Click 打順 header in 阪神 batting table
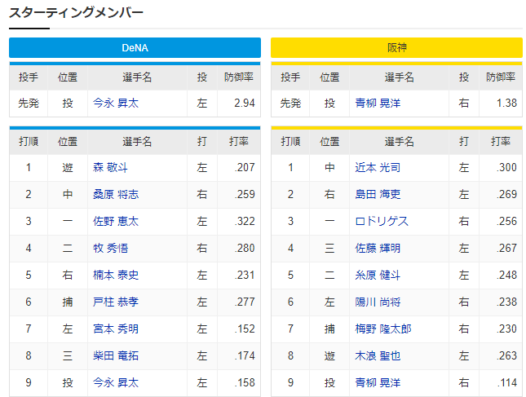 [x=290, y=142]
